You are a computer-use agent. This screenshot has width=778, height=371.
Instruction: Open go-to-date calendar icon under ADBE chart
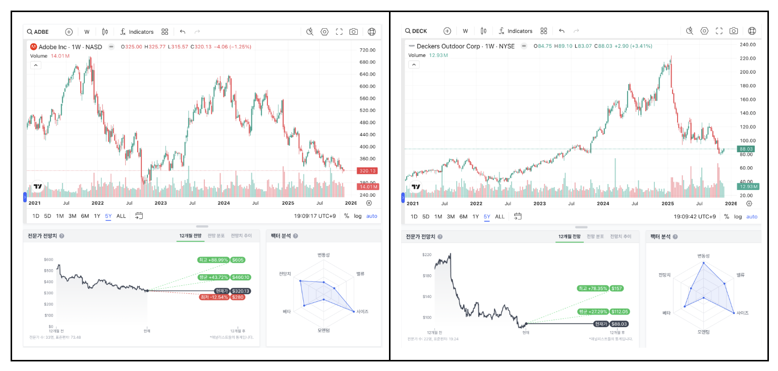139,216
